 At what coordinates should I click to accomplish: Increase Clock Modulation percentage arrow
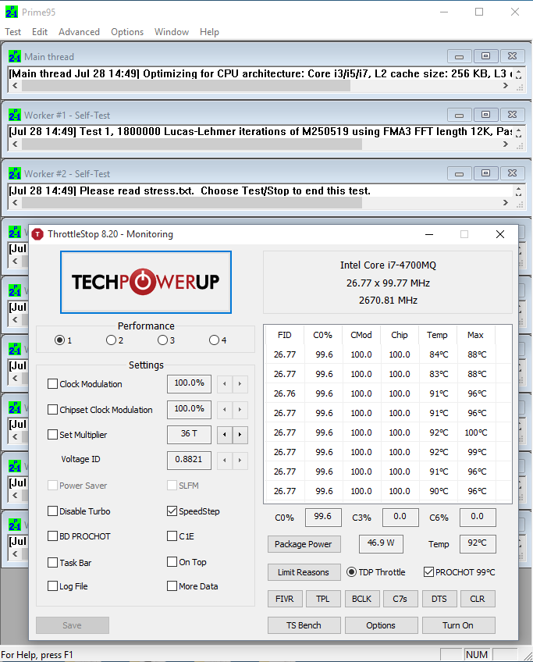tap(240, 384)
